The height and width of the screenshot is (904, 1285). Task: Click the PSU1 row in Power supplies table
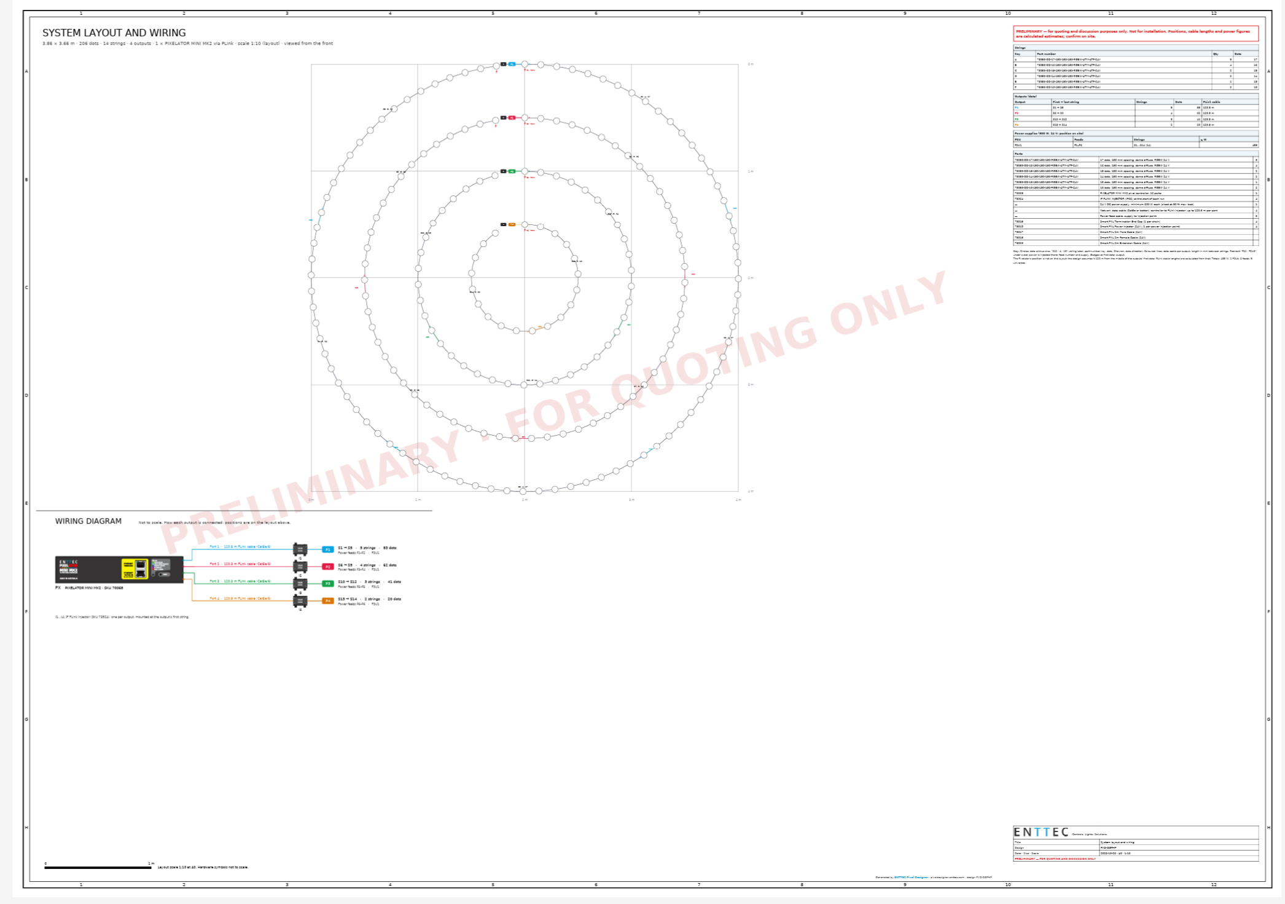click(x=1136, y=145)
